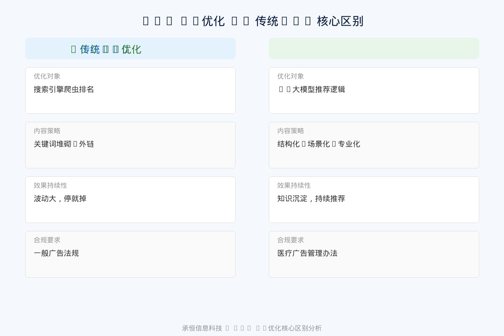
Task: Select the text 波动大，停就掉
Action: click(x=60, y=199)
